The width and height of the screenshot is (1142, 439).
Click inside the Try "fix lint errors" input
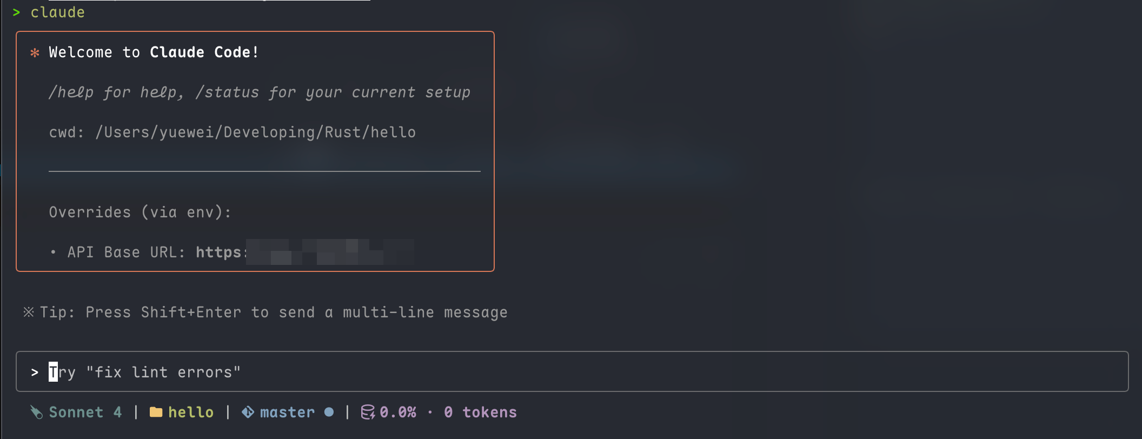572,371
